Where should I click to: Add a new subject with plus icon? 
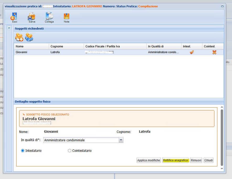pyautogui.click(x=19, y=37)
